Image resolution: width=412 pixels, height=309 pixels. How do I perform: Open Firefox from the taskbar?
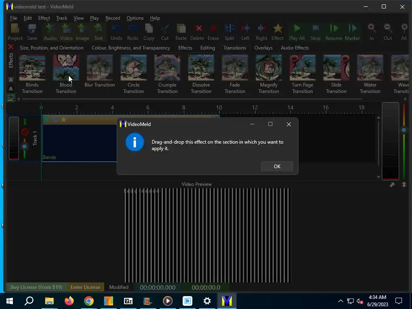click(69, 301)
